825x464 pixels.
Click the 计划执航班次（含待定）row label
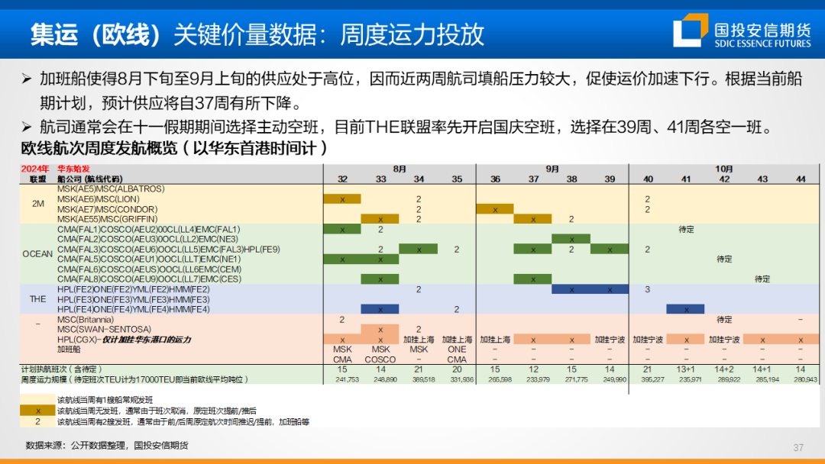point(62,369)
